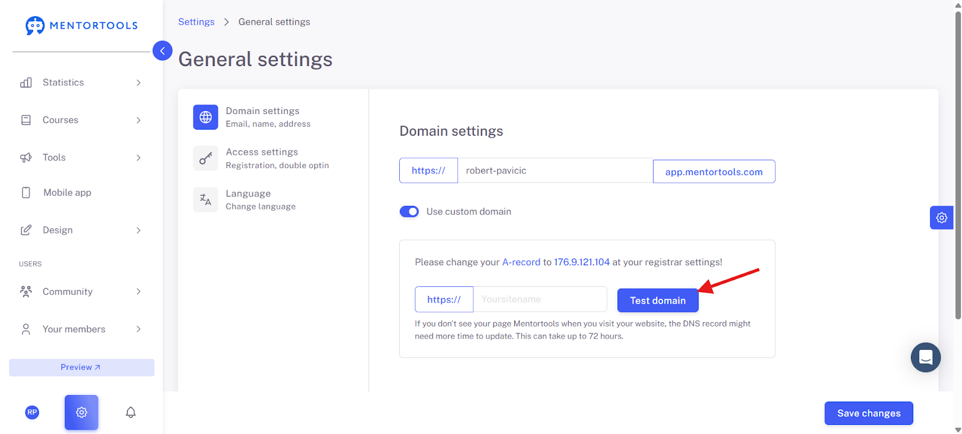Image resolution: width=962 pixels, height=434 pixels.
Task: Click the page vertical scrollbar
Action: tap(958, 165)
